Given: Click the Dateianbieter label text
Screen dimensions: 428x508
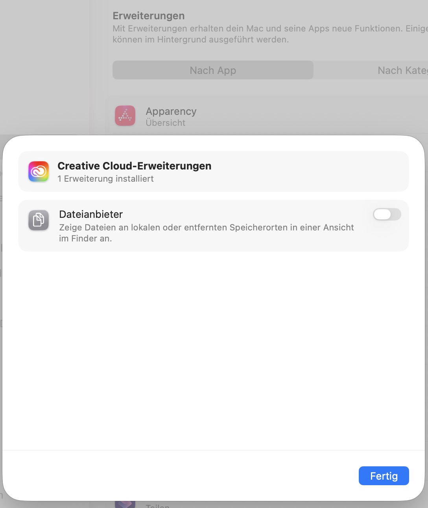Looking at the screenshot, I should click(x=91, y=214).
